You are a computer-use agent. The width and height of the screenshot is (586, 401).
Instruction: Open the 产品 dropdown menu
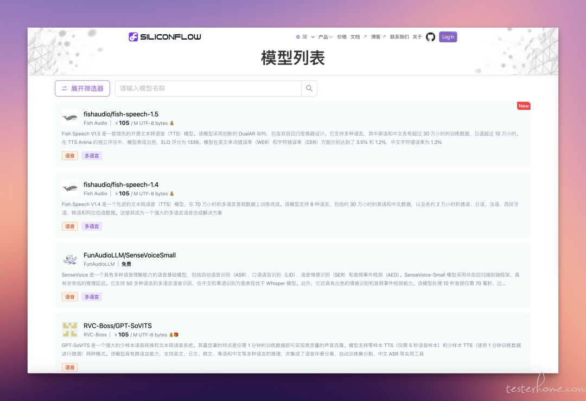[x=325, y=37]
